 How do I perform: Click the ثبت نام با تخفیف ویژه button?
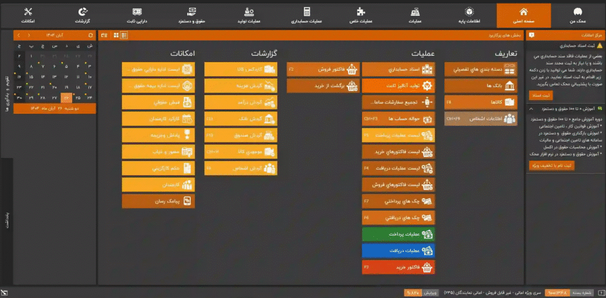551,165
